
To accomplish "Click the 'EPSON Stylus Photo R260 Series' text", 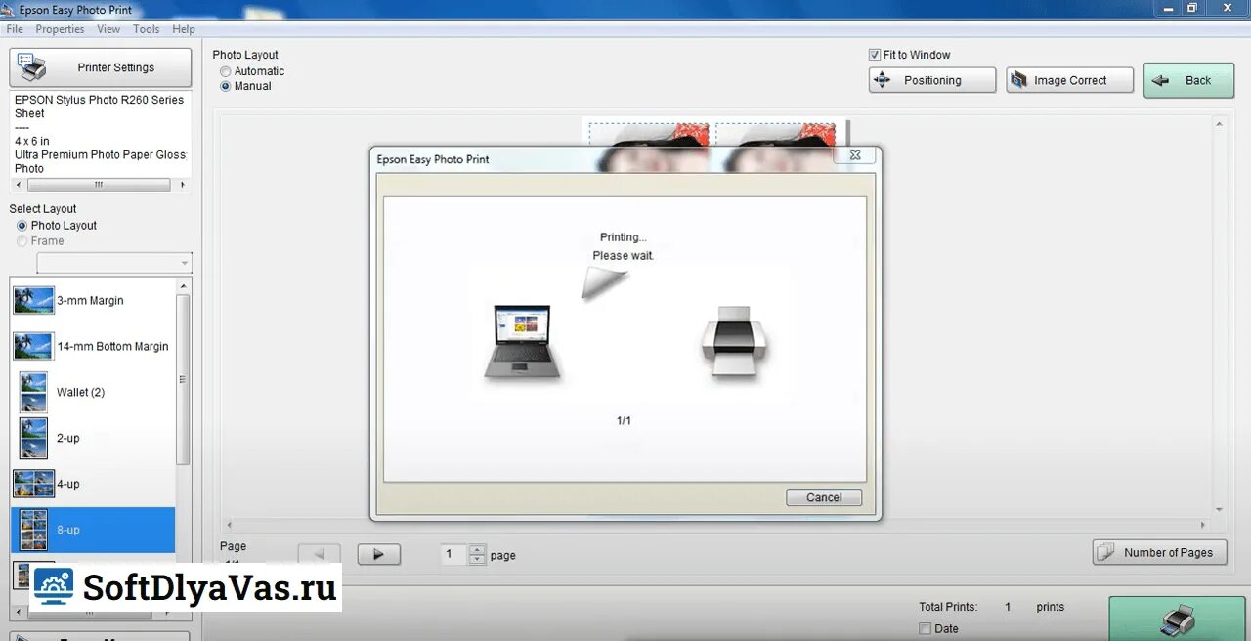I will click(x=99, y=100).
